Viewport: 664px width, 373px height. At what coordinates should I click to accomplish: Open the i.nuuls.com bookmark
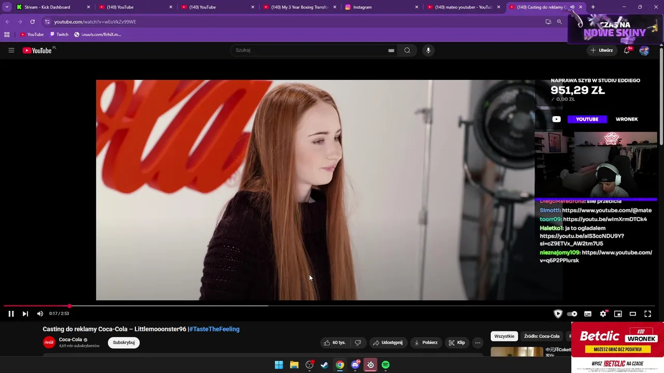pyautogui.click(x=98, y=35)
